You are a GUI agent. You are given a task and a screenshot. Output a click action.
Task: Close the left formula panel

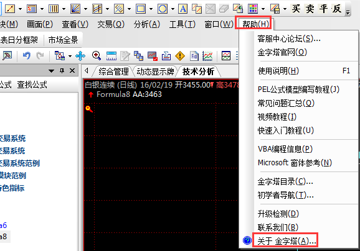pos(72,71)
